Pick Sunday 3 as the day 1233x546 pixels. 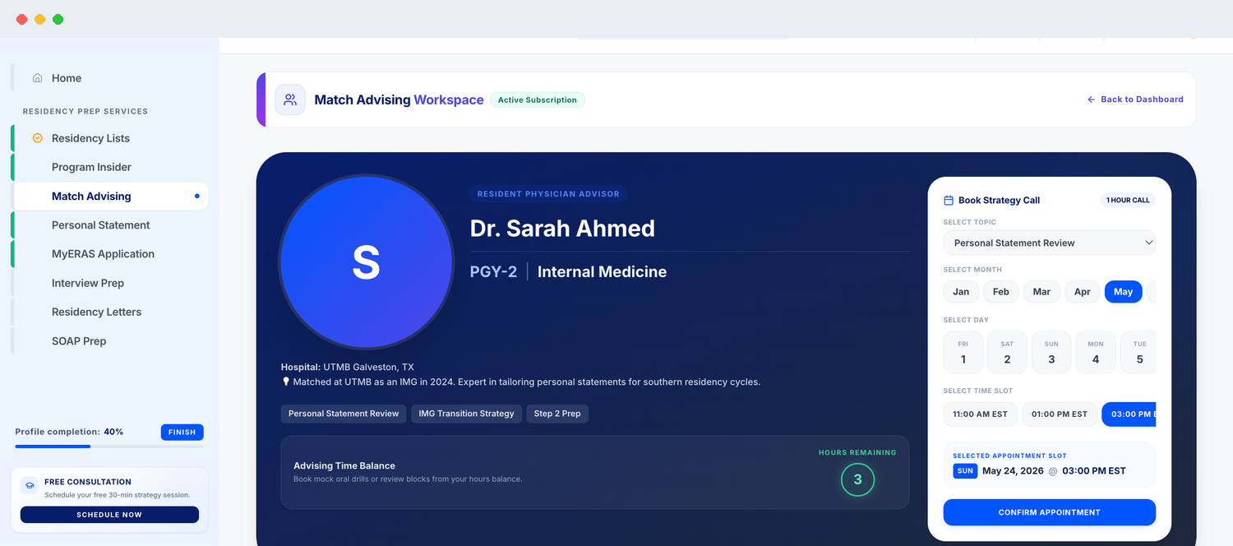click(1051, 352)
